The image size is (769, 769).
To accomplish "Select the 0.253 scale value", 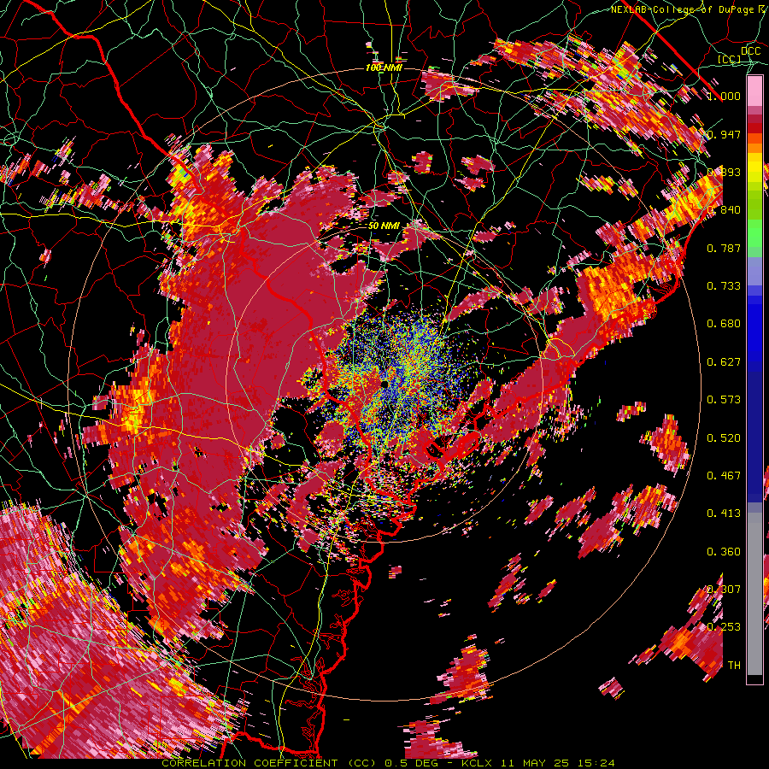I will tap(724, 627).
